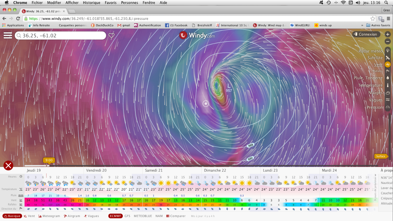Click the Comparer models button
Viewport: 393px width, 221px height.
point(176,216)
